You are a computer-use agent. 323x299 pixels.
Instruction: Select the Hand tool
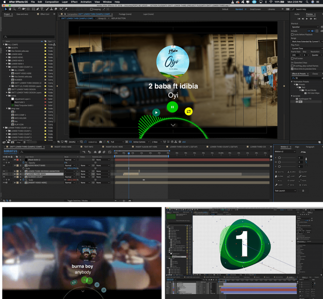click(9, 9)
